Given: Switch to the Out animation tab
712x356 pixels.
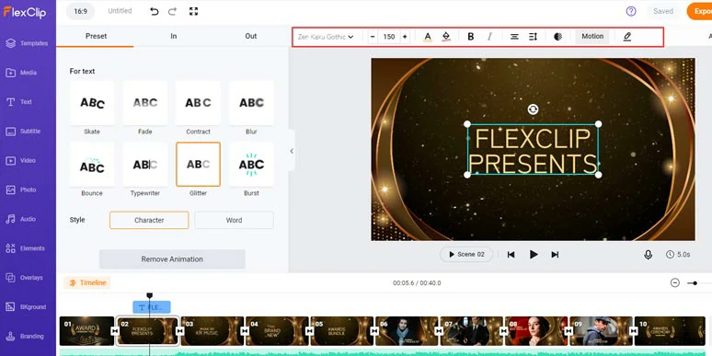Looking at the screenshot, I should (x=250, y=36).
